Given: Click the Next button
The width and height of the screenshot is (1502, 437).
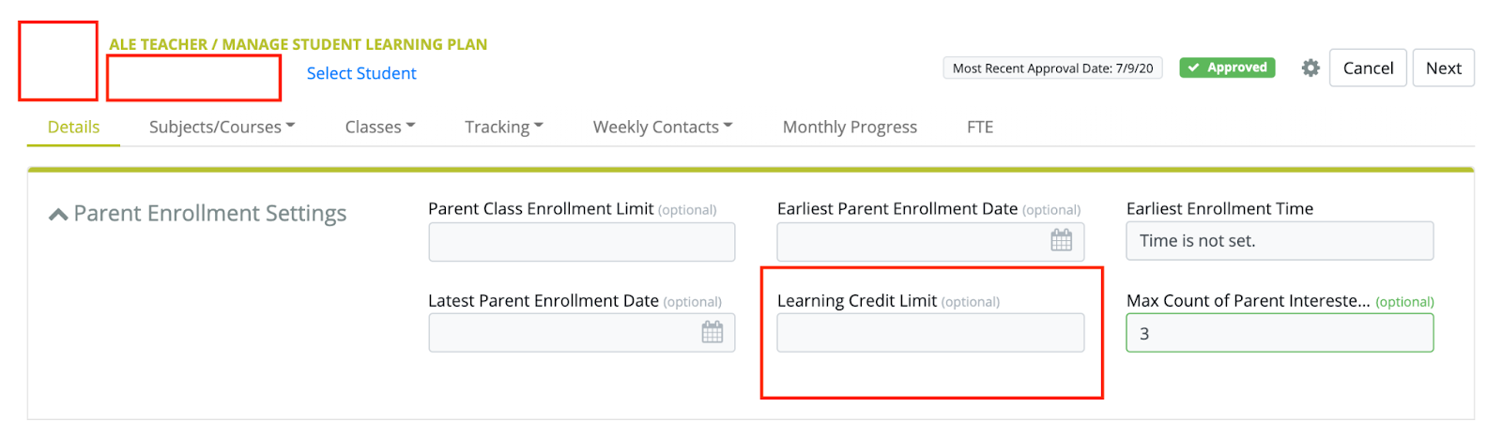Looking at the screenshot, I should pyautogui.click(x=1443, y=68).
